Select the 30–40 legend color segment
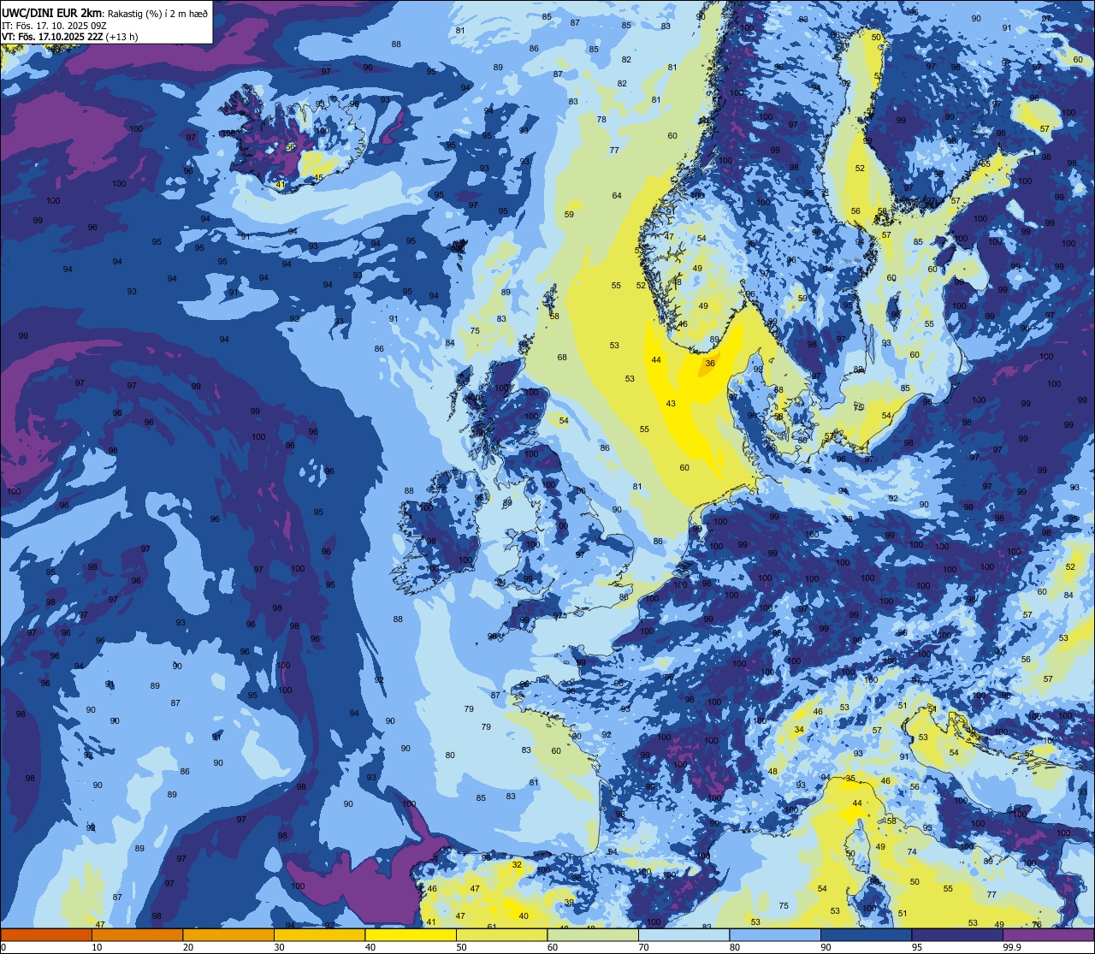The width and height of the screenshot is (1095, 954). click(x=319, y=935)
